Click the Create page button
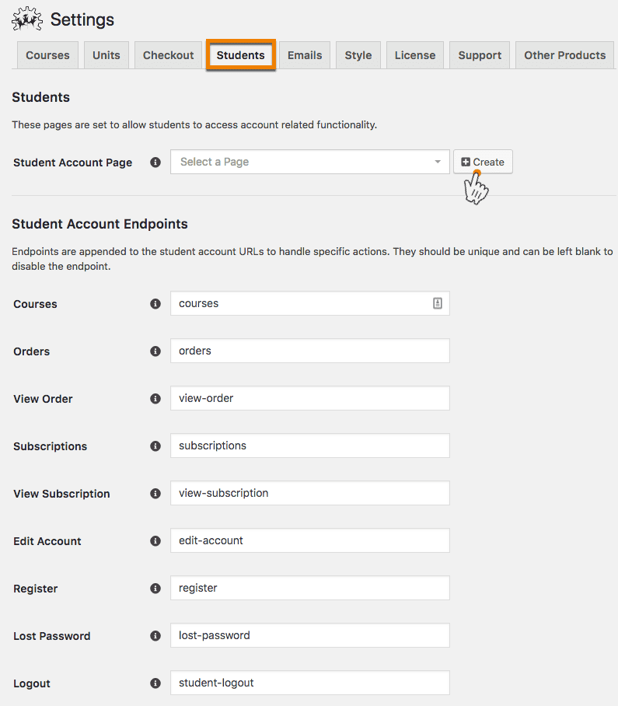The image size is (618, 706). point(483,162)
